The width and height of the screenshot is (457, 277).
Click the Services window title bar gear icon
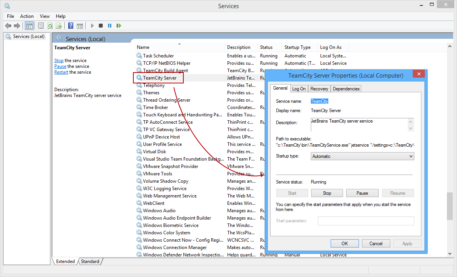[7, 6]
